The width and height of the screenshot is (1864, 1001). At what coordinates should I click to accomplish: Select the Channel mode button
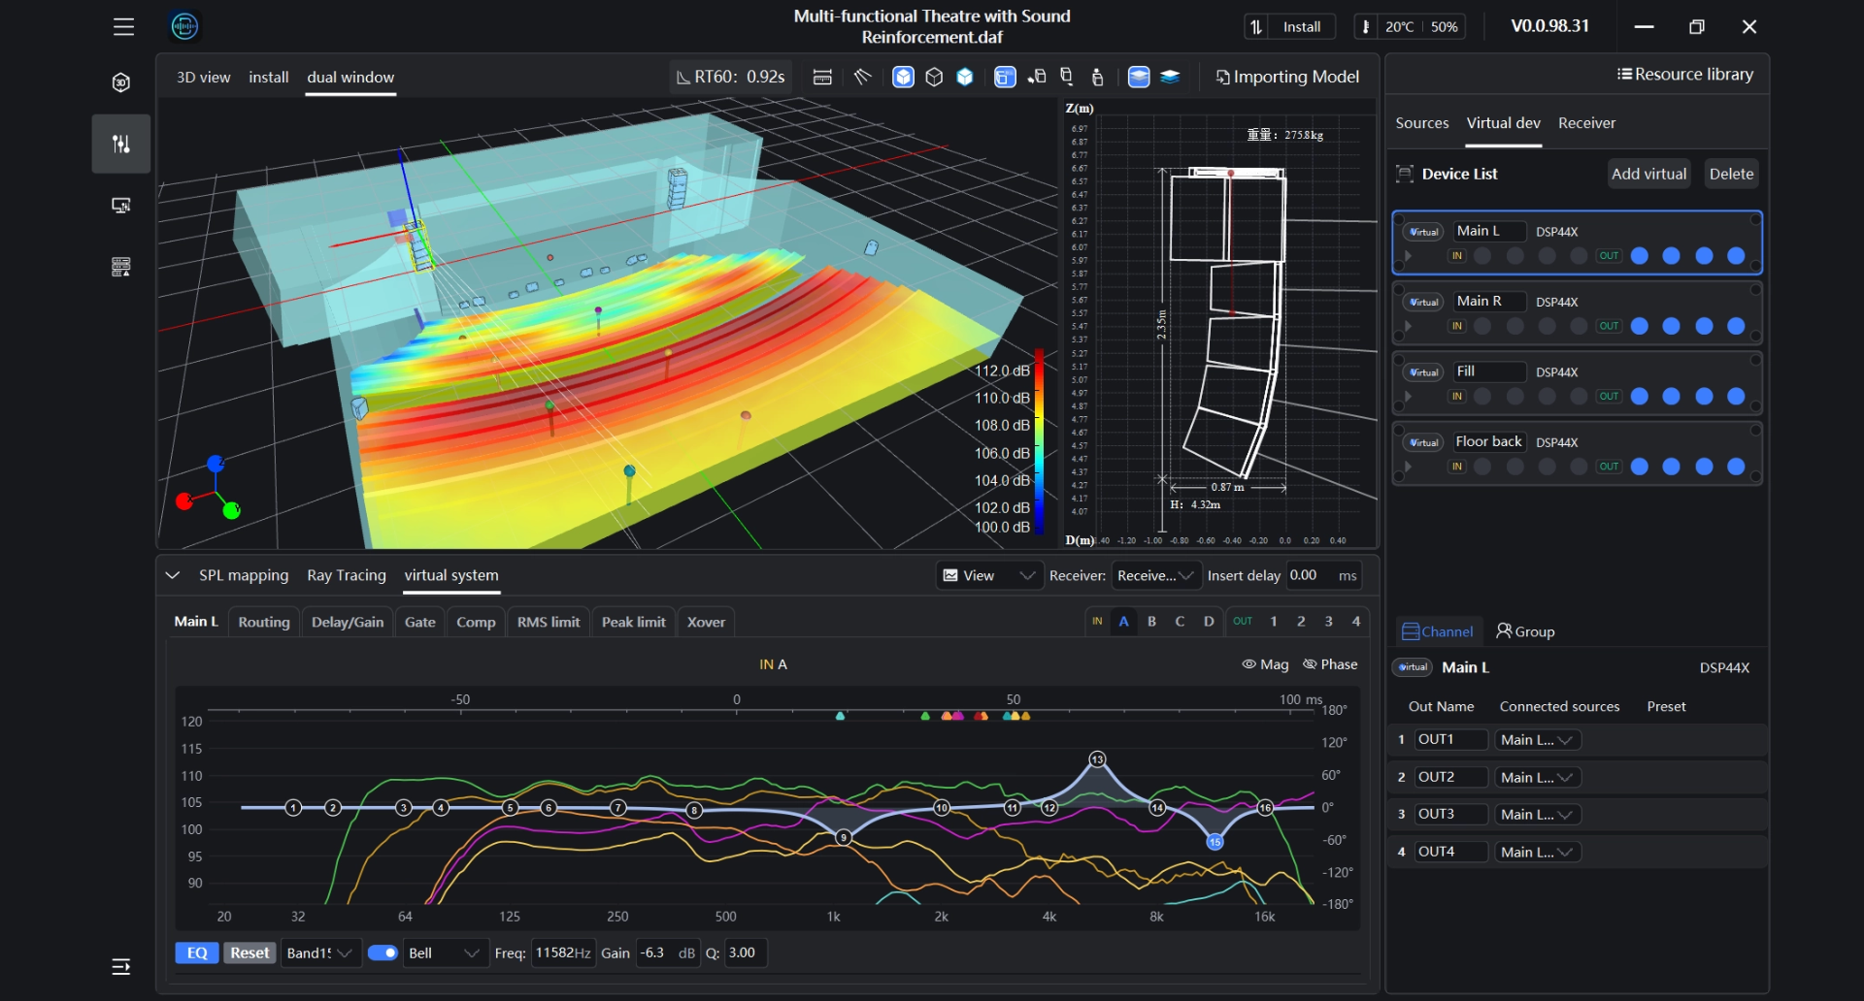coord(1439,631)
